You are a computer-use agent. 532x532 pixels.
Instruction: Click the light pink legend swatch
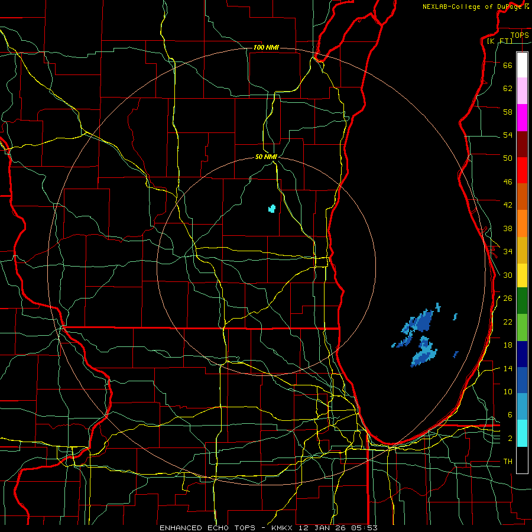522,90
